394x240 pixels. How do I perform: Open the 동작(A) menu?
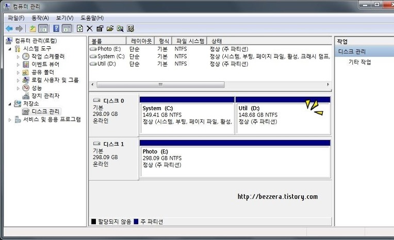pyautogui.click(x=40, y=18)
